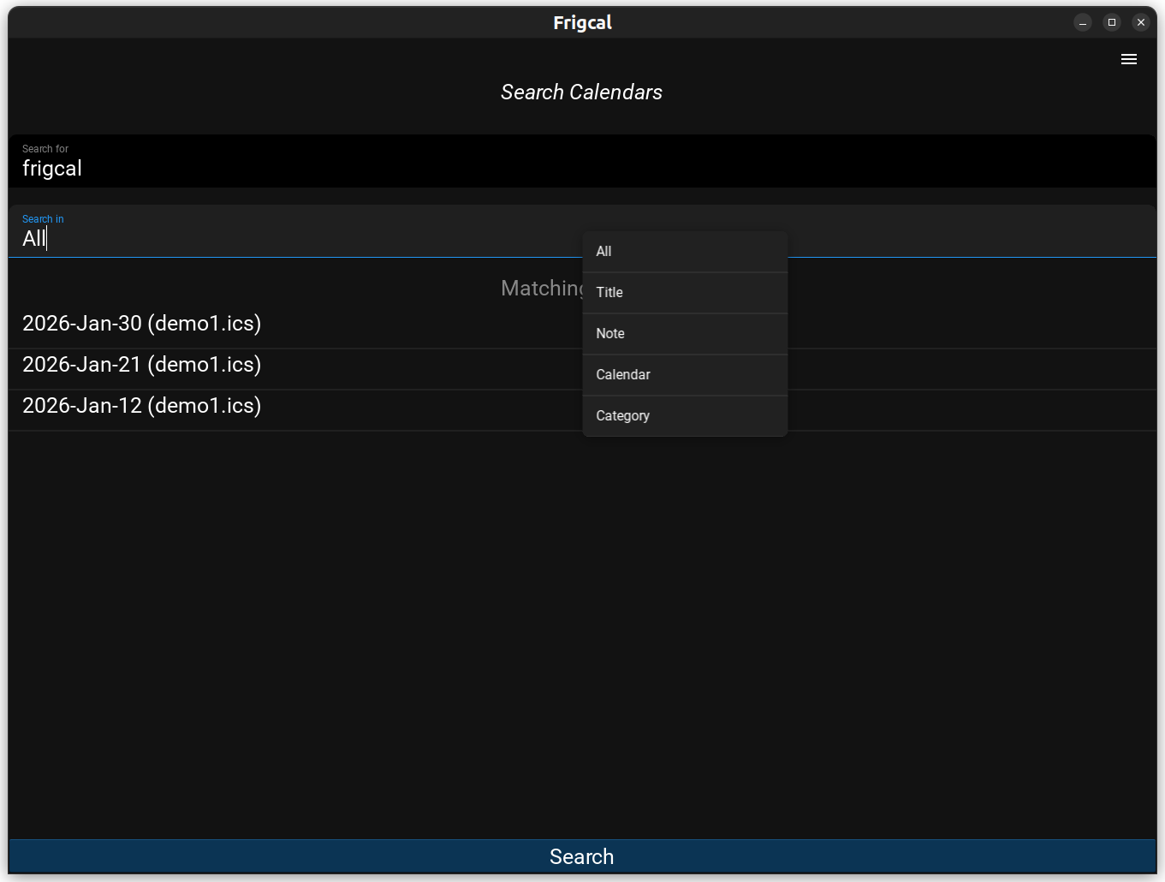Choose 'Title' in the search scope list
1165x882 pixels.
pyautogui.click(x=684, y=293)
